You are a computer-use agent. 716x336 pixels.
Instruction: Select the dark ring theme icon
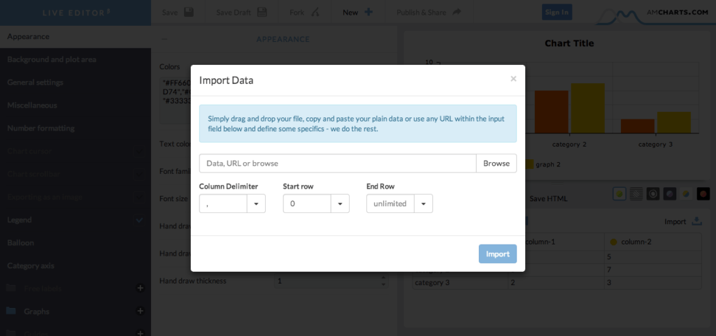652,193
